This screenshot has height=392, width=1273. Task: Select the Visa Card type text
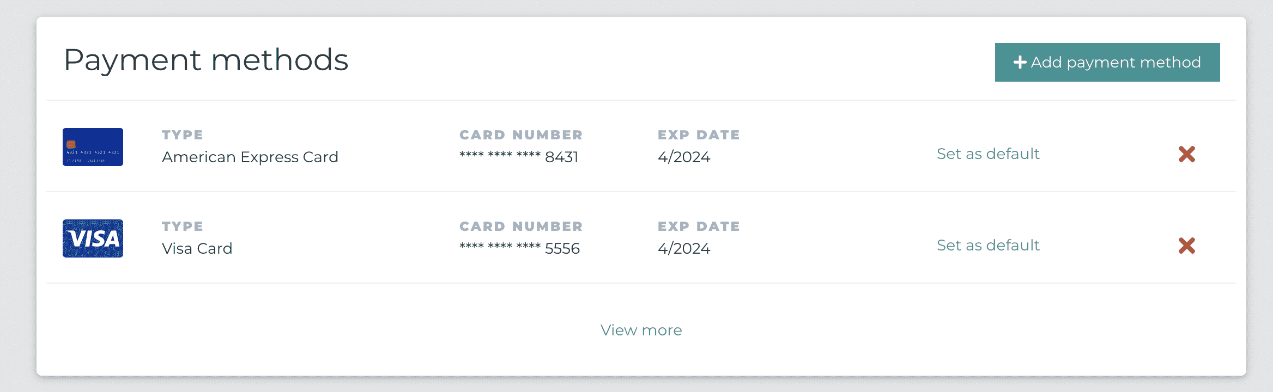click(197, 248)
